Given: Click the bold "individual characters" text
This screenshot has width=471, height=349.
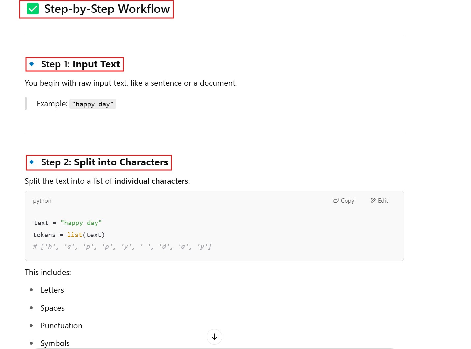Looking at the screenshot, I should 151,181.
